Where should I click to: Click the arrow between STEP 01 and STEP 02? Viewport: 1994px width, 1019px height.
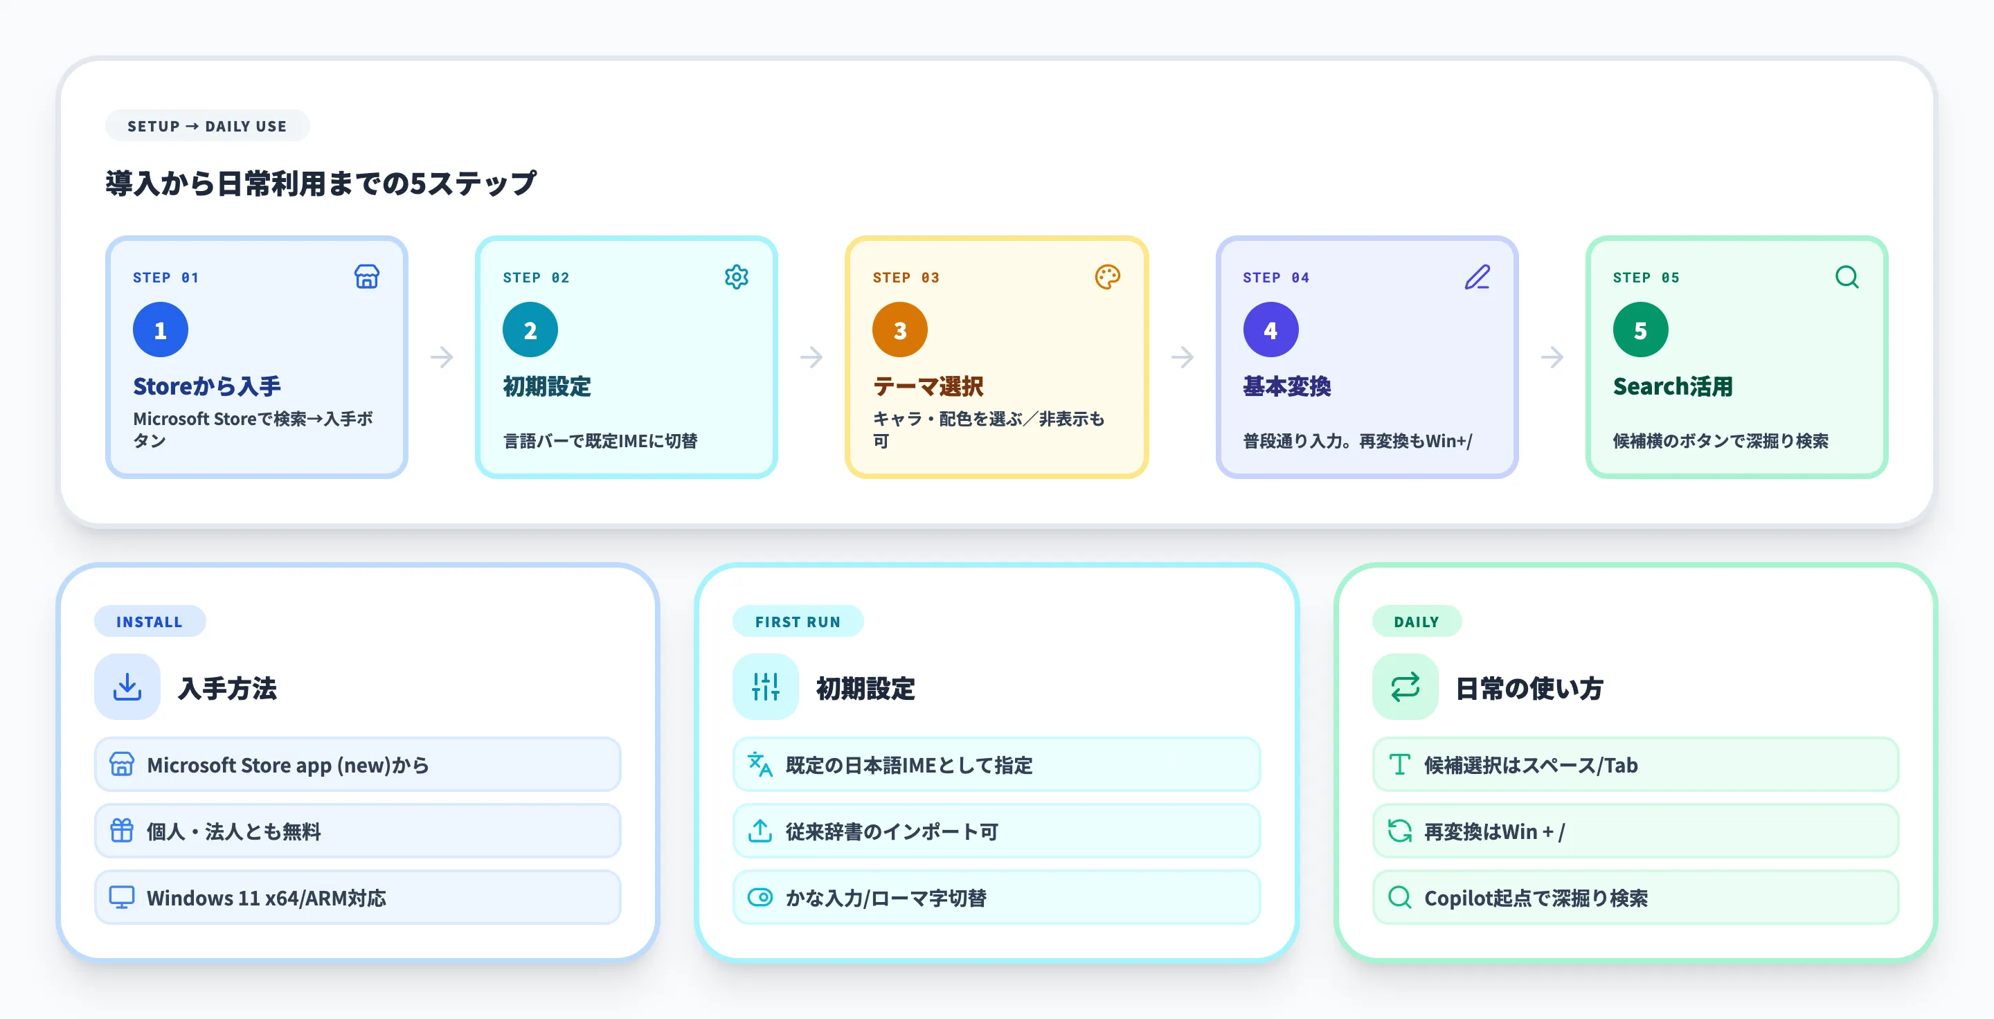tap(442, 357)
